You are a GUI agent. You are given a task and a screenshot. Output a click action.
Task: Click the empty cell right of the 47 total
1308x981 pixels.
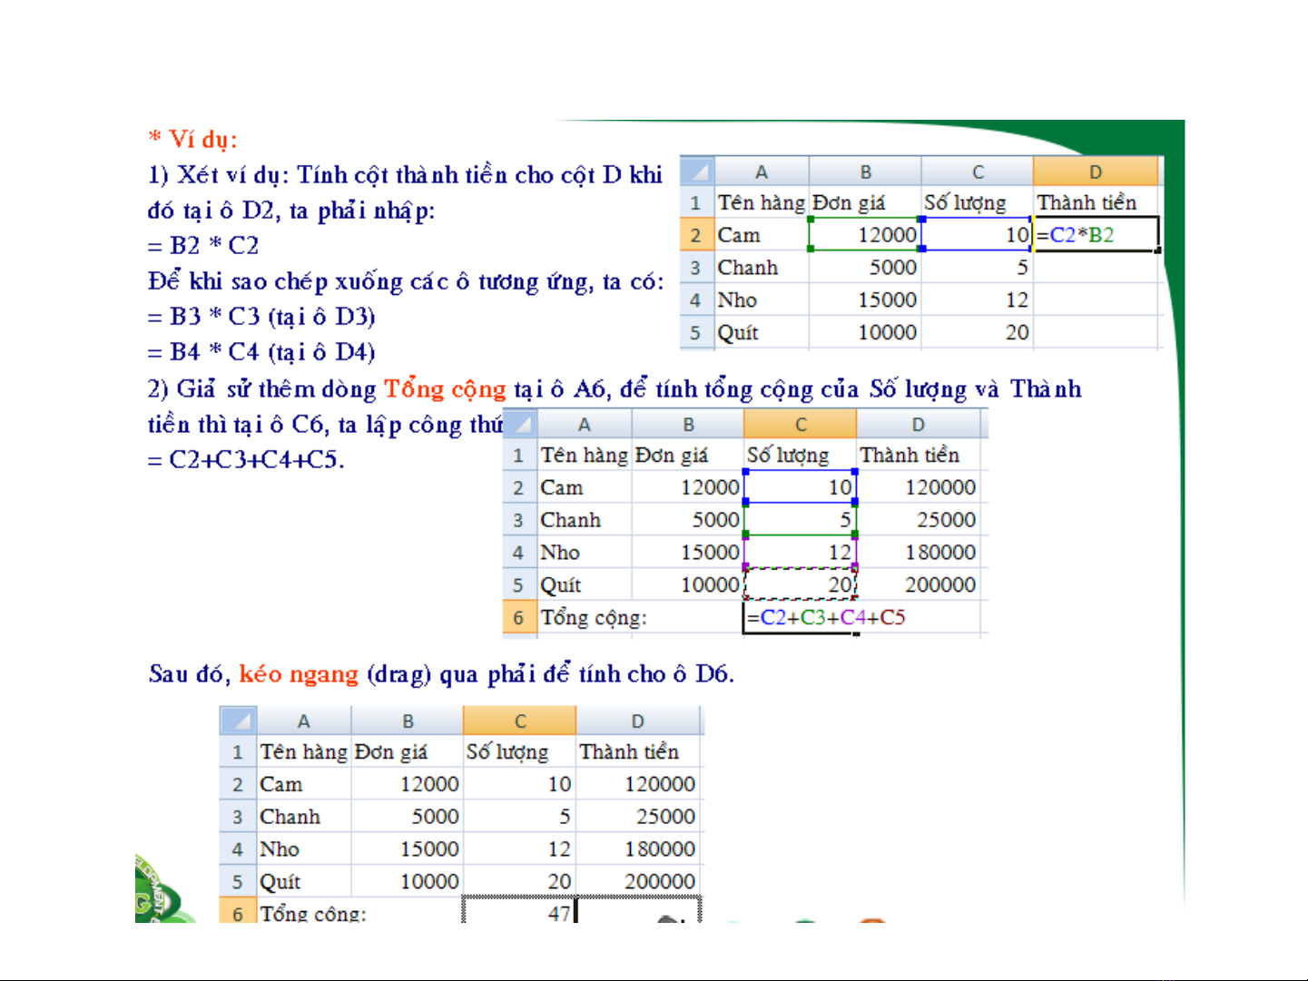tap(638, 912)
